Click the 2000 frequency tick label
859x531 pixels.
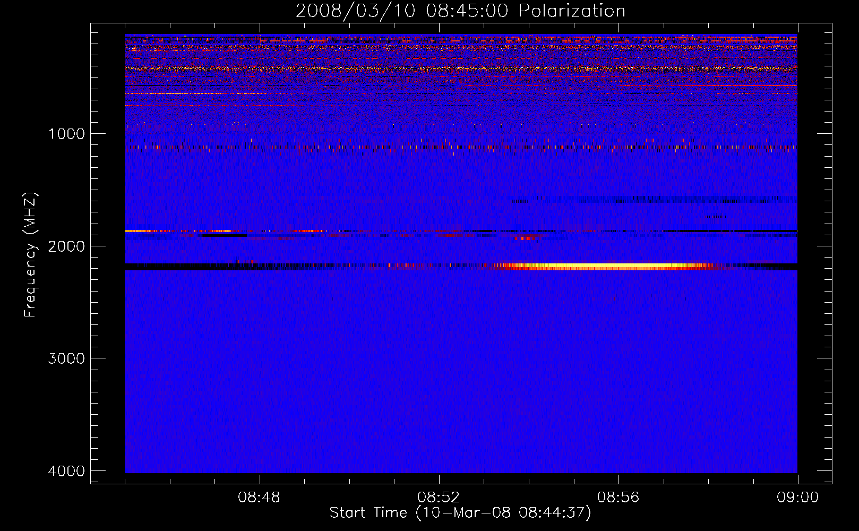(x=66, y=246)
